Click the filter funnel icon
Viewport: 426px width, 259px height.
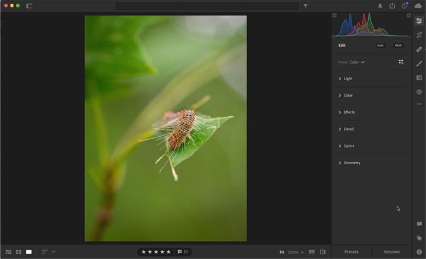306,6
